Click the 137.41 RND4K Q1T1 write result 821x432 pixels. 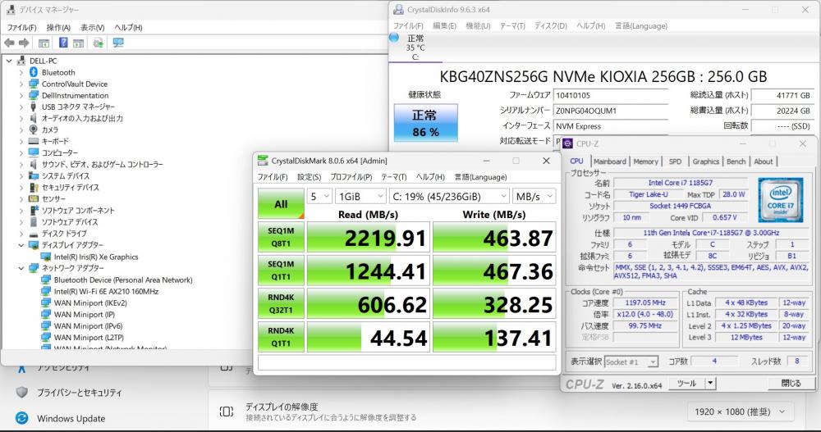tap(494, 338)
